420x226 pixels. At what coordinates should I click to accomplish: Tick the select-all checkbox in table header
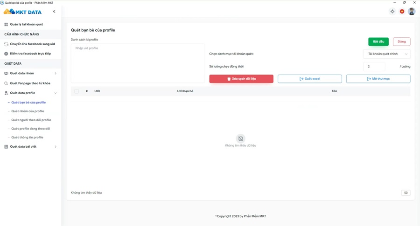pyautogui.click(x=77, y=91)
